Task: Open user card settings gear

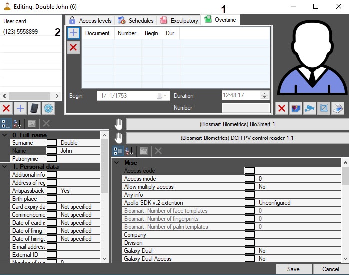Action: coord(48,109)
